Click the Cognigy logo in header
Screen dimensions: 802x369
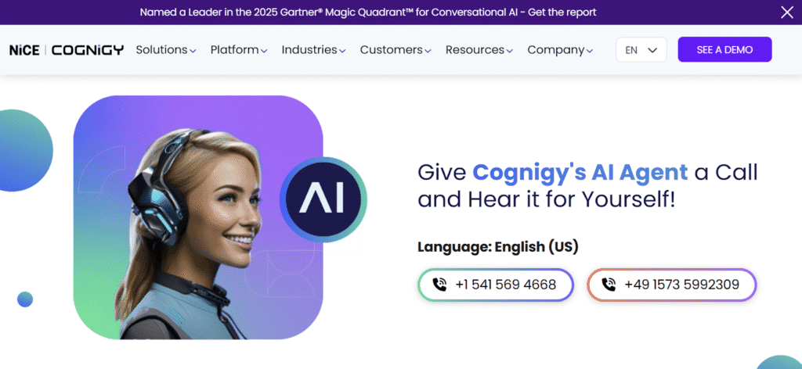[x=88, y=50]
